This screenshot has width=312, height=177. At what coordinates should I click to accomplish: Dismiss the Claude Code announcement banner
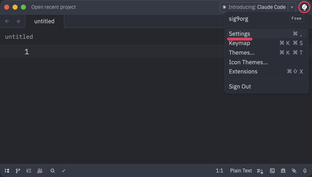coord(292,7)
